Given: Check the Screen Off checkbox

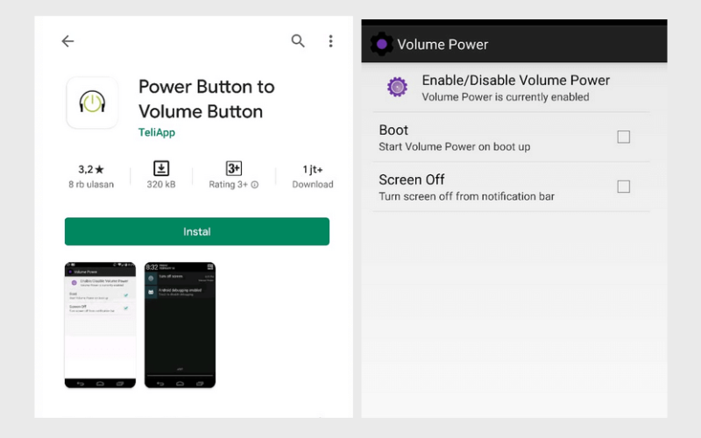Looking at the screenshot, I should [623, 187].
